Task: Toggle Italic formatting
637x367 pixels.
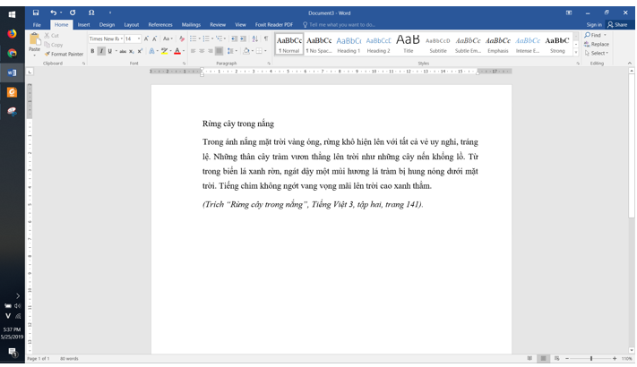Action: 101,51
